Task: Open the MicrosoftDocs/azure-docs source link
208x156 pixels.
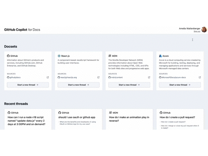Action: tap(174, 77)
